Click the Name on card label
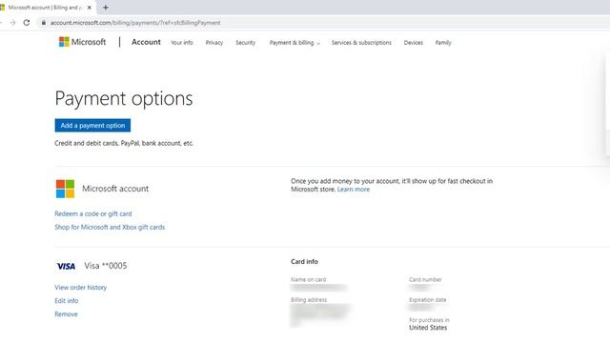610x343 pixels. [x=309, y=279]
